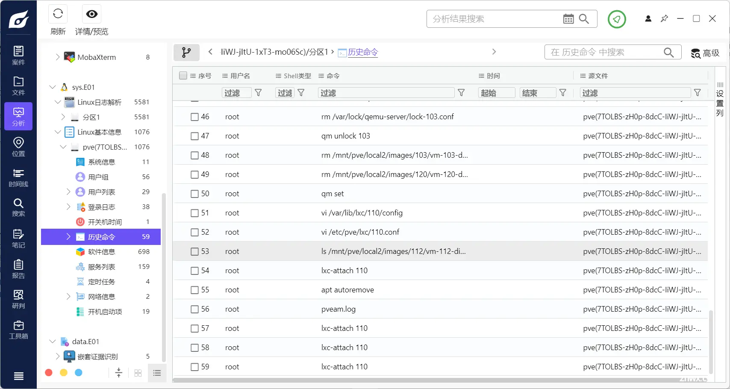Click filter funnel for 命令 column
Screen dimensions: 730x389
tap(461, 93)
